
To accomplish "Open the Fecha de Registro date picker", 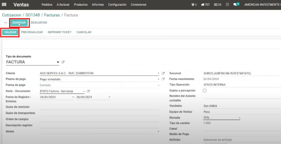I will (57, 97).
